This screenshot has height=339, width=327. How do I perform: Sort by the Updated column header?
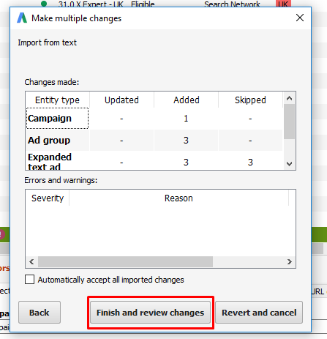(121, 100)
